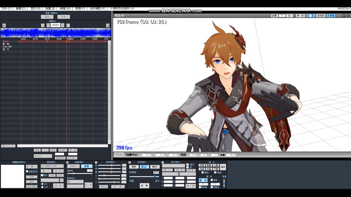Open the 表情 (M) menu
The height and width of the screenshot is (197, 351).
pos(65,8)
